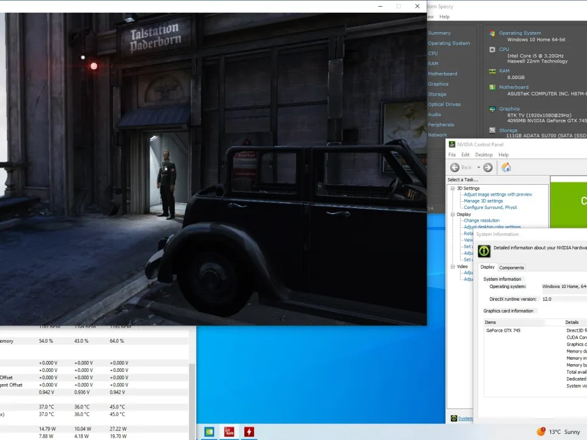The width and height of the screenshot is (587, 440).
Task: Open Configure Surround, PhysX task
Action: [x=490, y=207]
